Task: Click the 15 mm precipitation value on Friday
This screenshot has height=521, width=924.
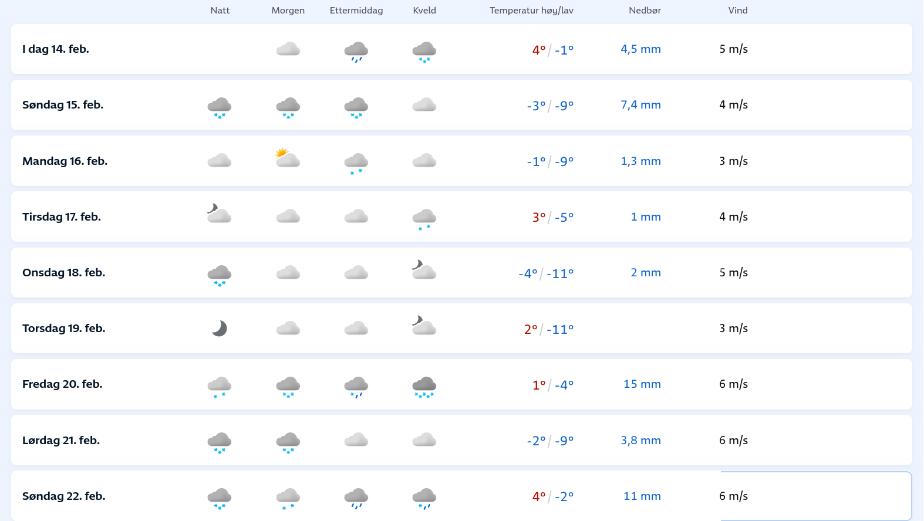Action: point(642,384)
